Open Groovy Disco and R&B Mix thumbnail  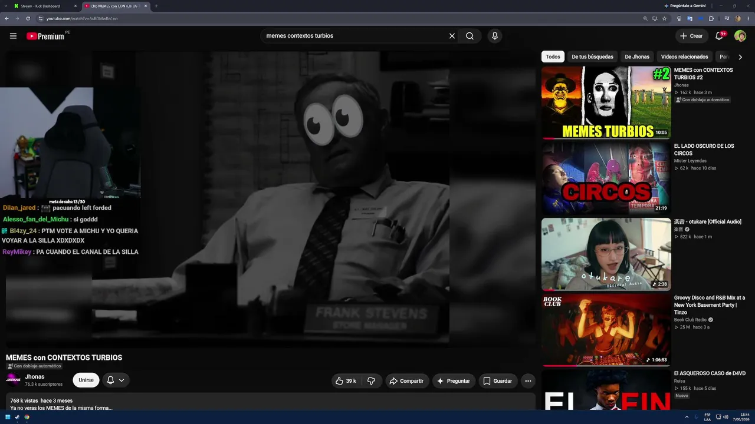click(606, 330)
